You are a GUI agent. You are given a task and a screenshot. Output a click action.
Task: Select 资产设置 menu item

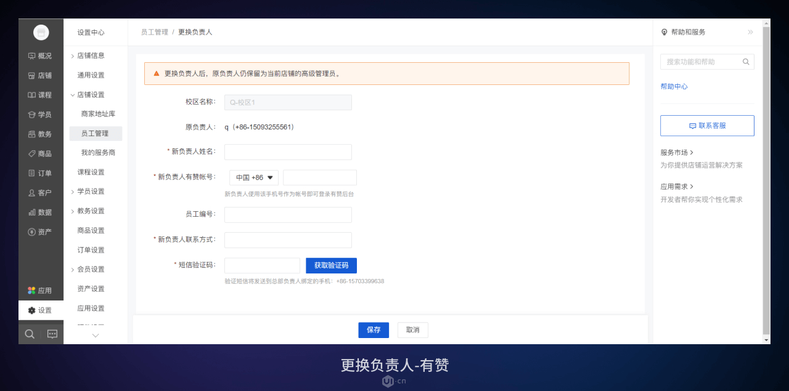(91, 289)
